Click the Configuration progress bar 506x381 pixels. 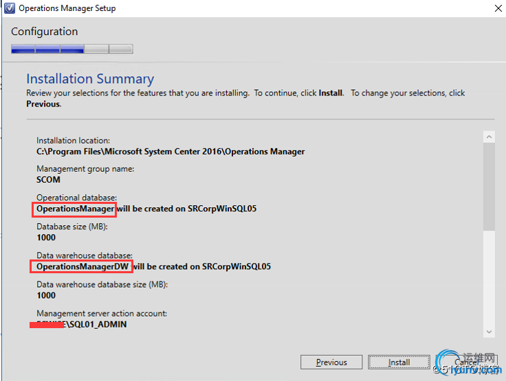coord(72,49)
